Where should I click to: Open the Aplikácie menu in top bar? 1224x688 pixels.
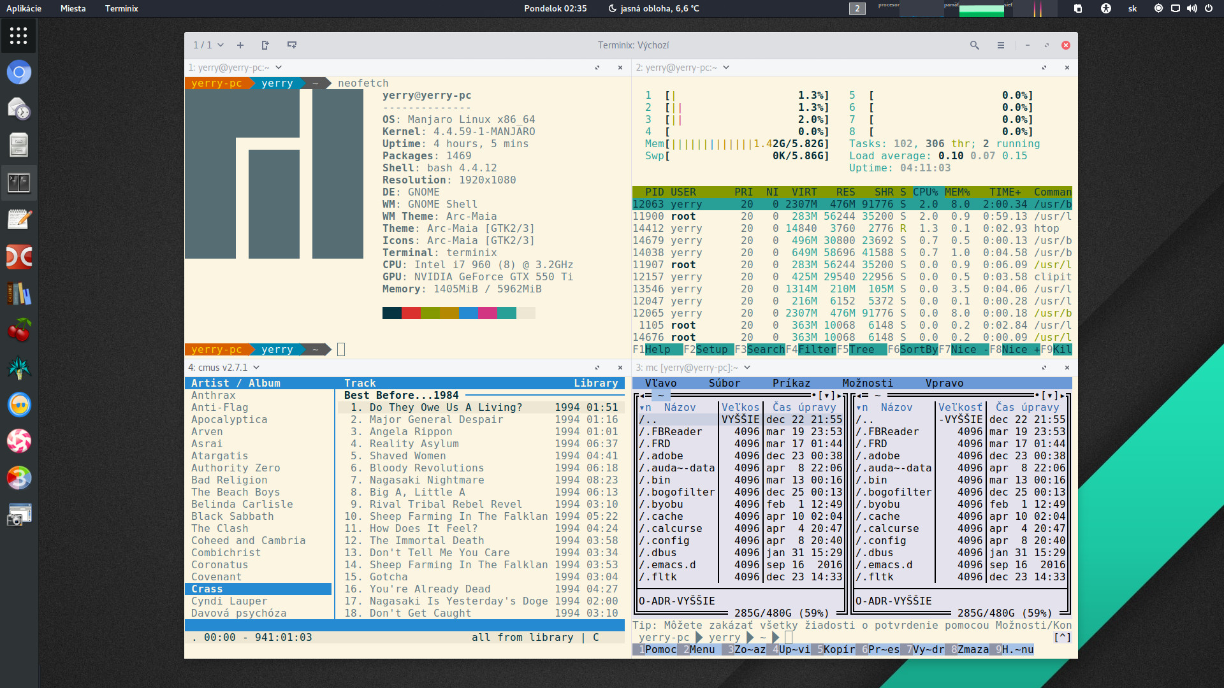coord(24,8)
